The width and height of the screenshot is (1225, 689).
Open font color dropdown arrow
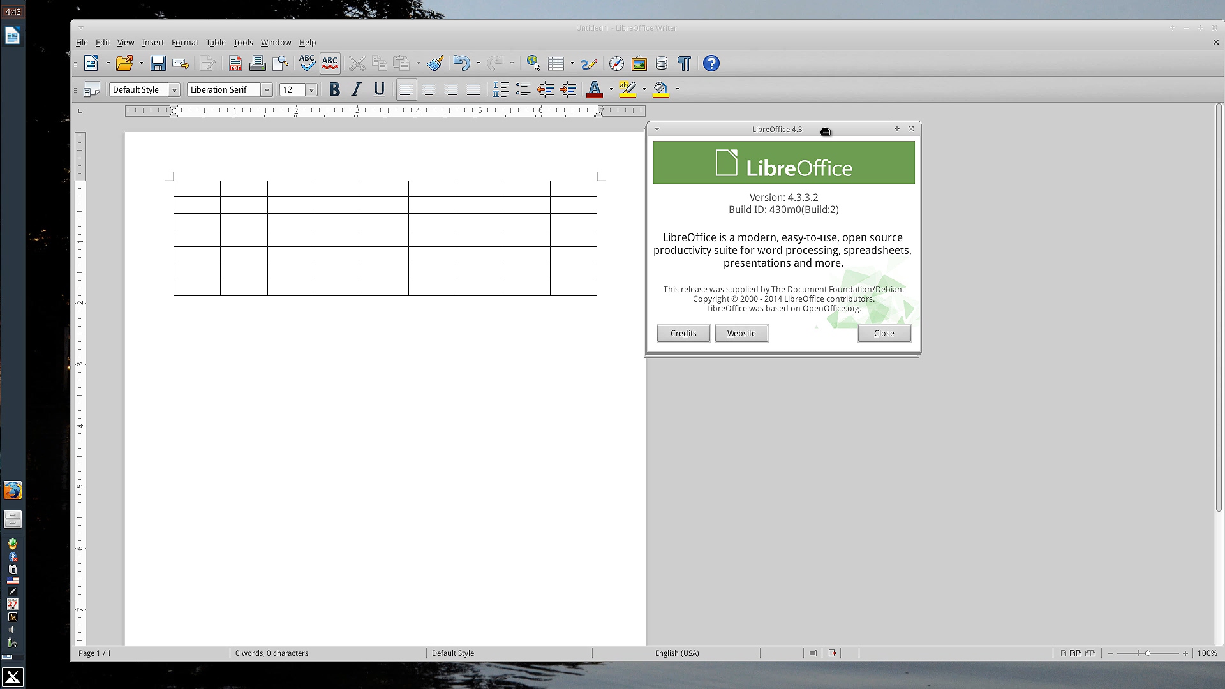(611, 89)
